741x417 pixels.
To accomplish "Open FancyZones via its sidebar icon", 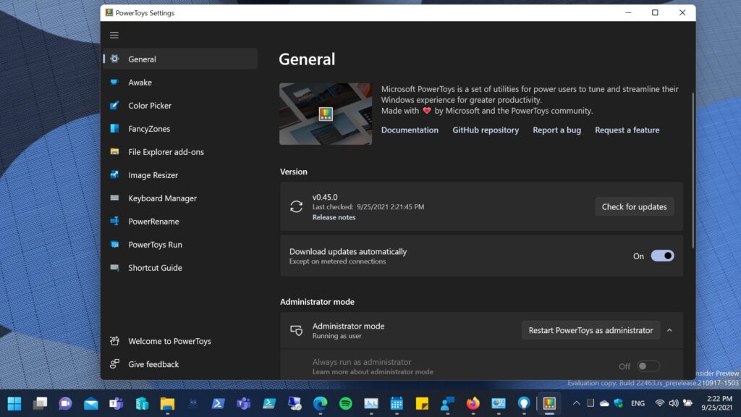I will [x=114, y=129].
